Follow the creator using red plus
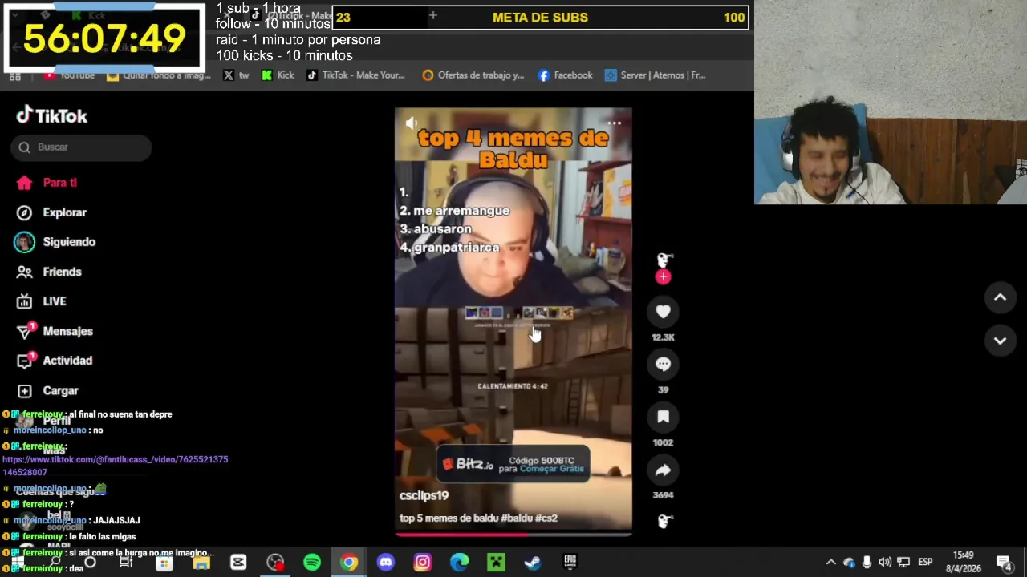The width and height of the screenshot is (1027, 577). 663,277
